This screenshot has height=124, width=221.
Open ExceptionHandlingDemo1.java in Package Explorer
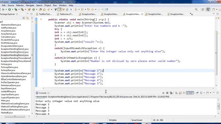(15, 49)
